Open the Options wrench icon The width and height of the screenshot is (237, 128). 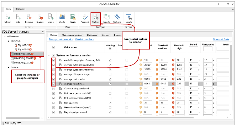pyautogui.click(x=117, y=18)
